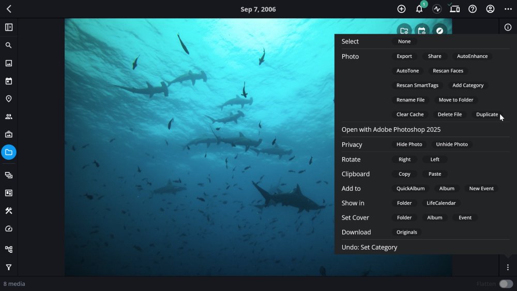Choose Undo: Set Category

[369, 247]
